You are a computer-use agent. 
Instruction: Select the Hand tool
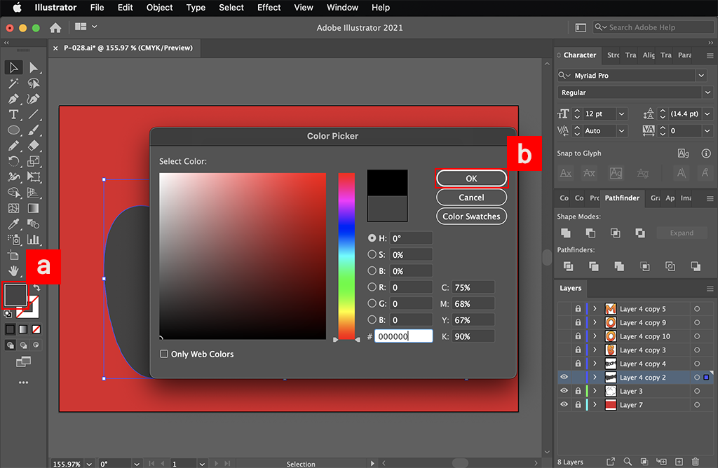coord(13,271)
